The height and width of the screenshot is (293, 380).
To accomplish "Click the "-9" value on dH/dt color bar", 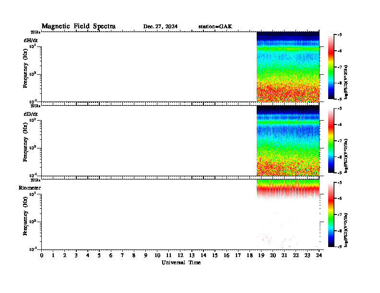I will pyautogui.click(x=340, y=99).
